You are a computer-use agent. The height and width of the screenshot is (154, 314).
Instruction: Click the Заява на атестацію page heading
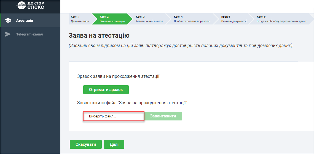(99, 35)
